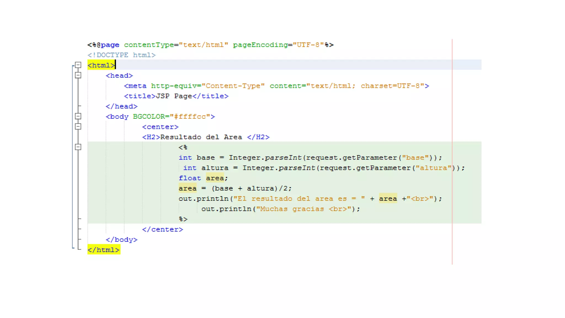565x318 pixels.
Task: Collapse the head tag fold marker
Action: tap(78, 75)
